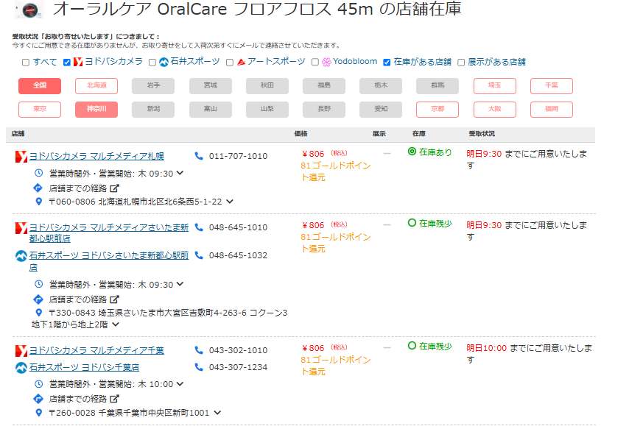This screenshot has width=629, height=426.
Task: Click the clock icon for 札幌 store hours
Action: 38,173
